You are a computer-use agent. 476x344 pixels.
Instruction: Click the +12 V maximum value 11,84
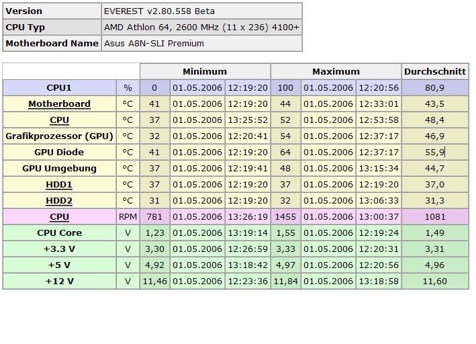[285, 281]
